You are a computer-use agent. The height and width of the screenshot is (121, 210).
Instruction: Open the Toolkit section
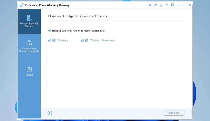pyautogui.click(x=29, y=71)
